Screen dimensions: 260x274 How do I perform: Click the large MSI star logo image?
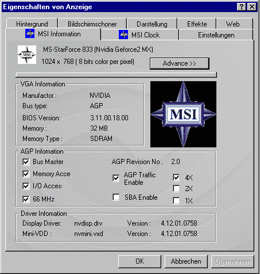(183, 114)
